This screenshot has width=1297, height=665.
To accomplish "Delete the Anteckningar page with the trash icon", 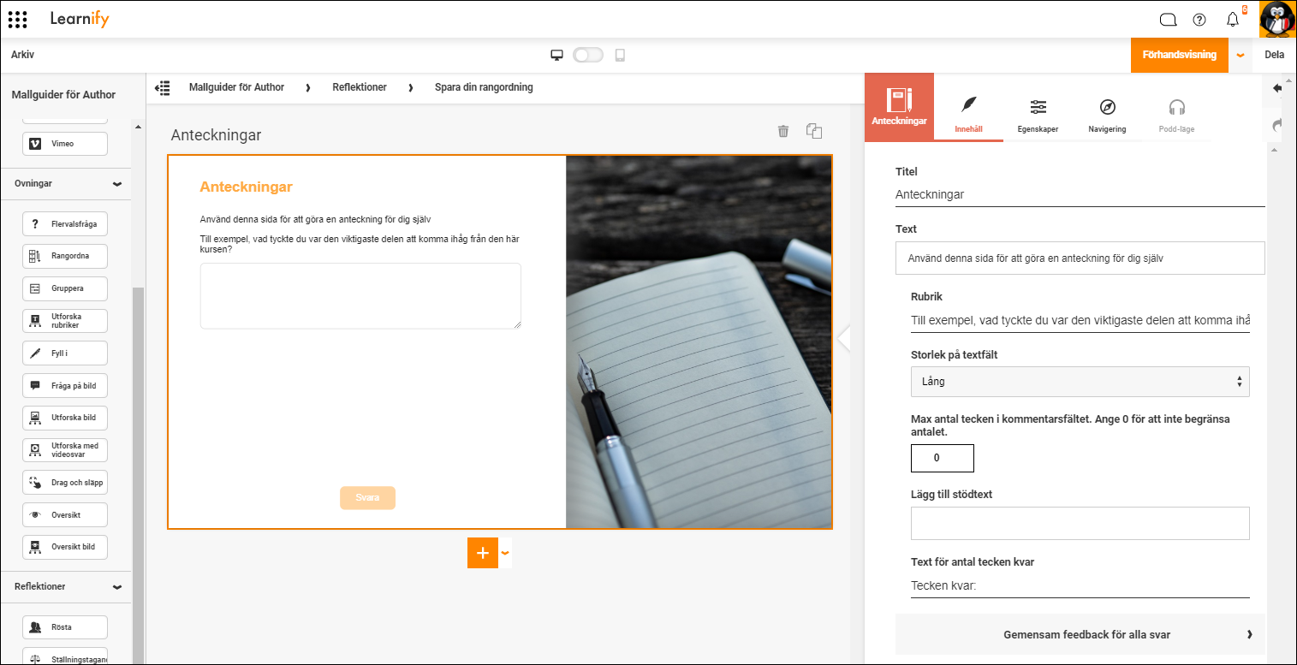I will coord(782,131).
